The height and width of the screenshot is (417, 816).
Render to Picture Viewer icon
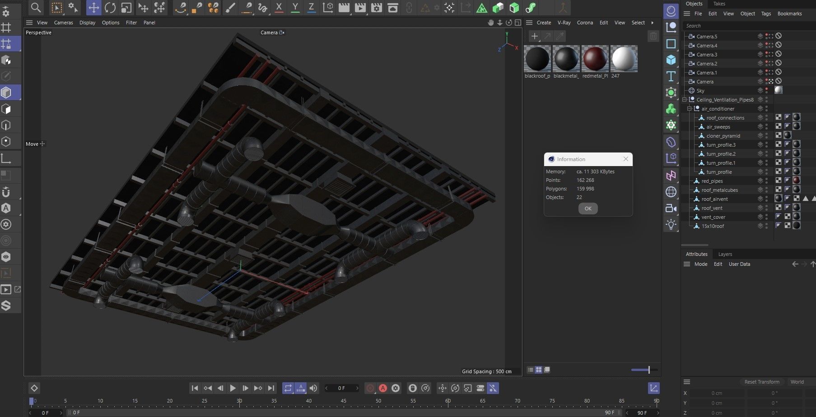pyautogui.click(x=360, y=7)
